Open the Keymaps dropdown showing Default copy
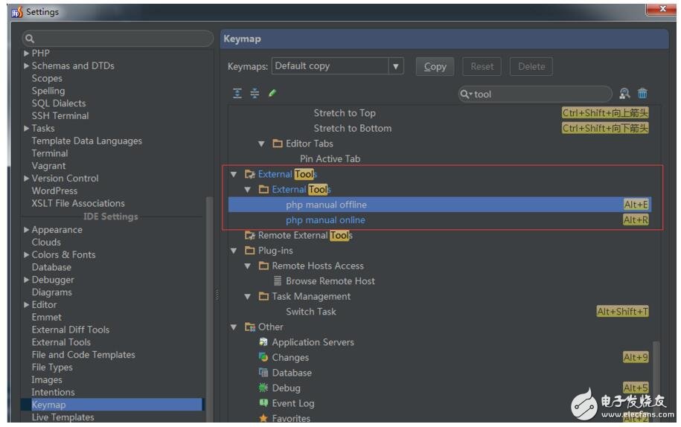681x427 pixels. click(x=337, y=66)
